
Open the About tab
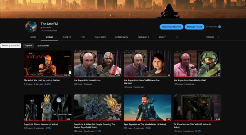[x=162, y=37]
